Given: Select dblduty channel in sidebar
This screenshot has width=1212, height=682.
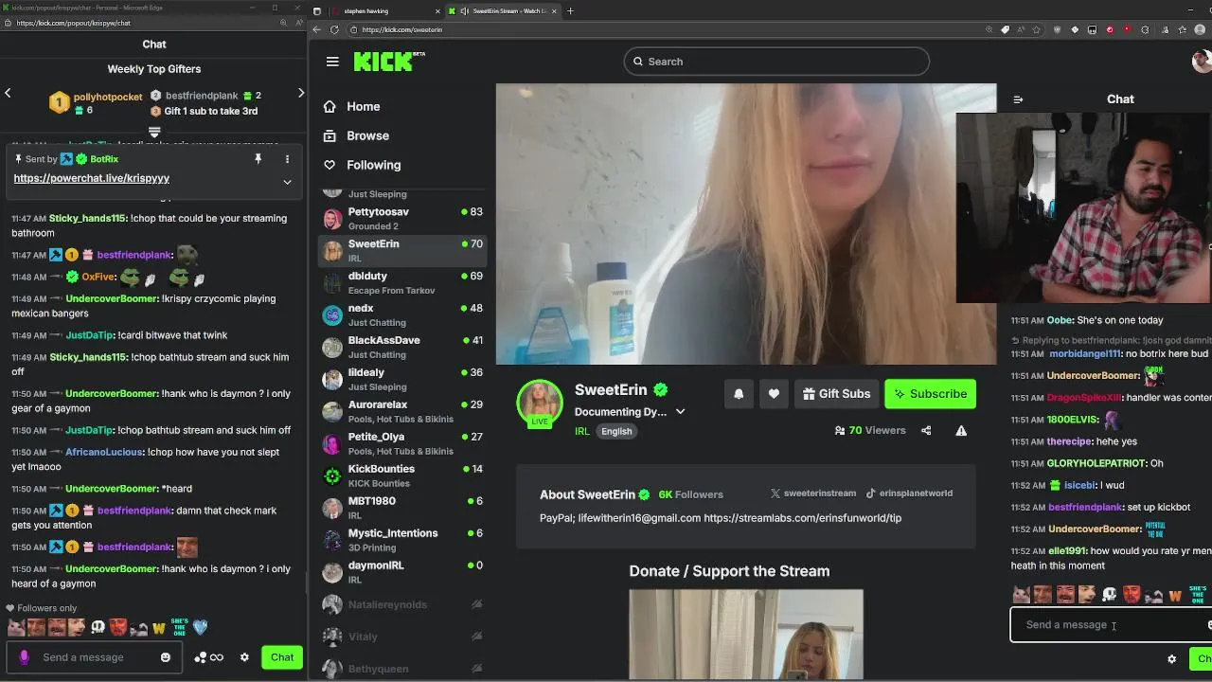Looking at the screenshot, I should tap(402, 282).
